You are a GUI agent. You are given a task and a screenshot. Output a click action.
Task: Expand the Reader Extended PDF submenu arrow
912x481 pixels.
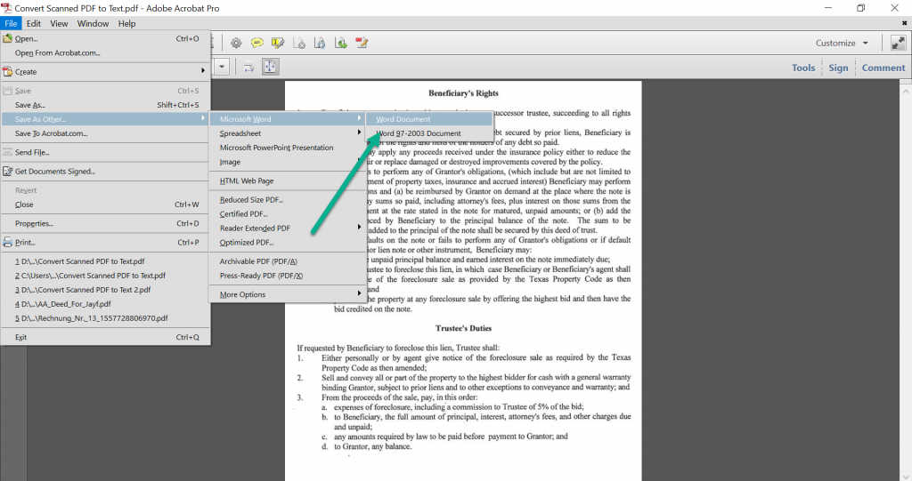(360, 227)
